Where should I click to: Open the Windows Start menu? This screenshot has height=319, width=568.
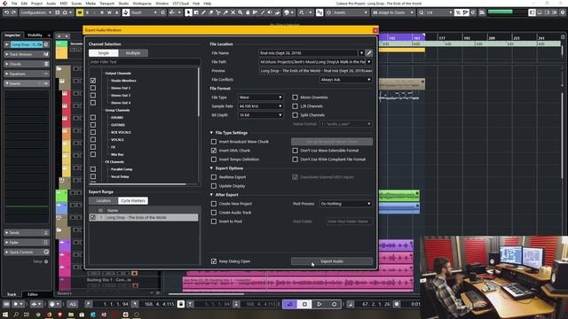pos(5,315)
